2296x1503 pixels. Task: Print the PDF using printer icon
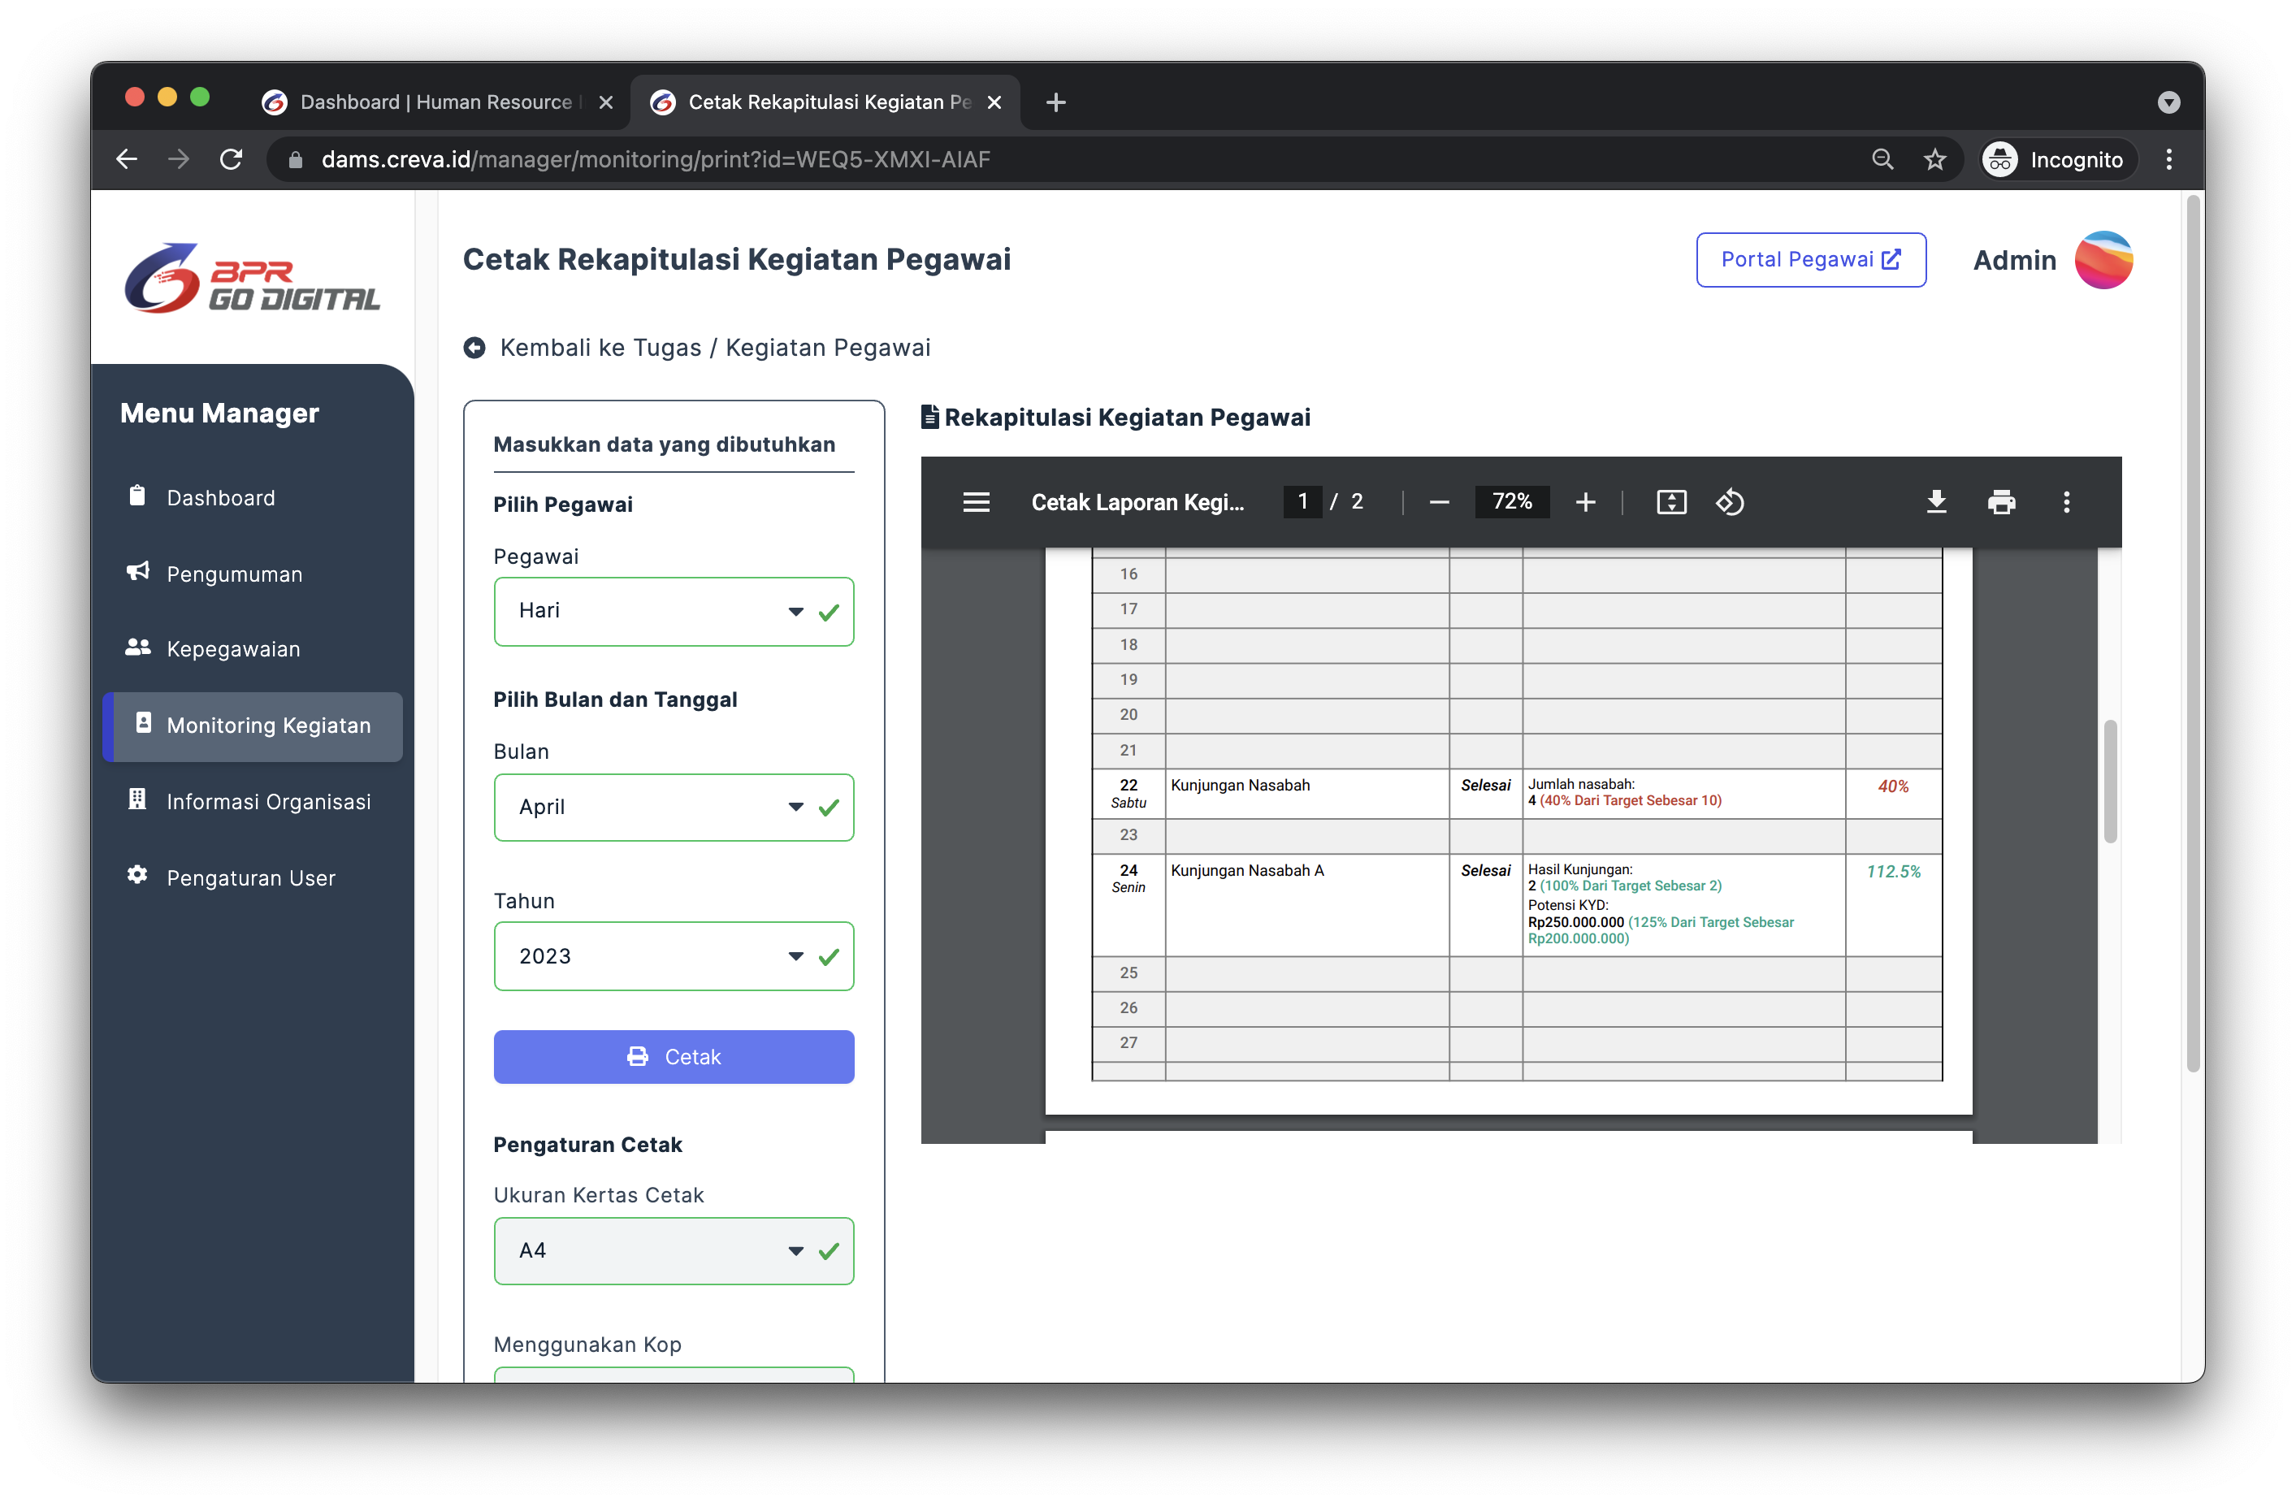[2002, 501]
